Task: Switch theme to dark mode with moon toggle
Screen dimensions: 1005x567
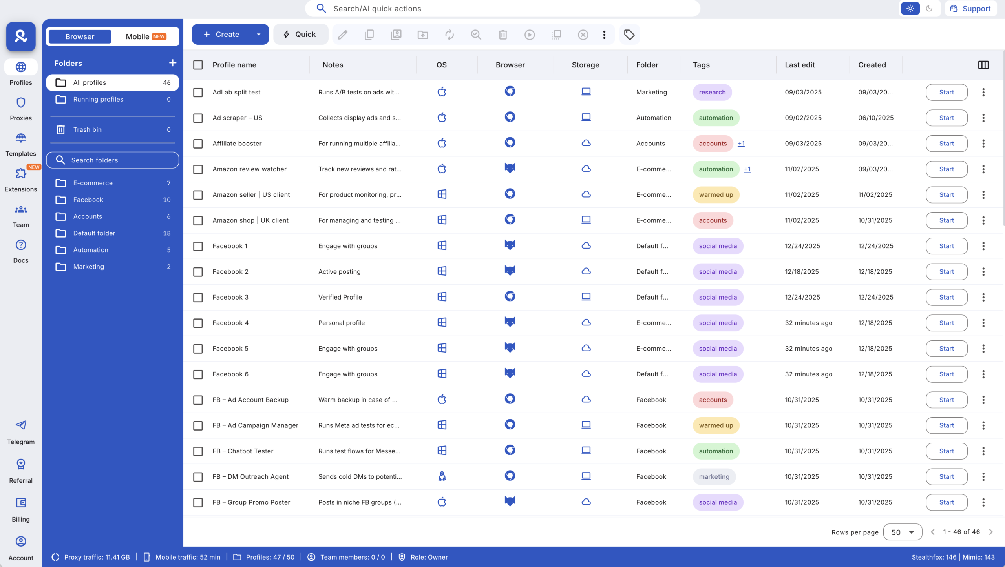Action: [x=929, y=8]
